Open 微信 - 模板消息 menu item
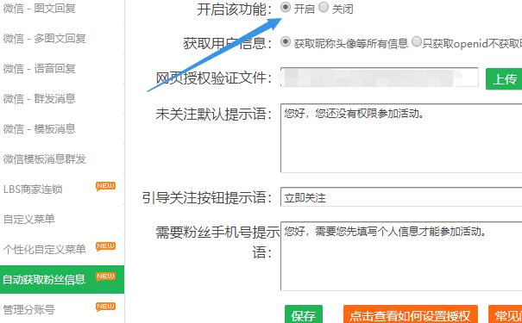This screenshot has width=522, height=323. tap(40, 128)
